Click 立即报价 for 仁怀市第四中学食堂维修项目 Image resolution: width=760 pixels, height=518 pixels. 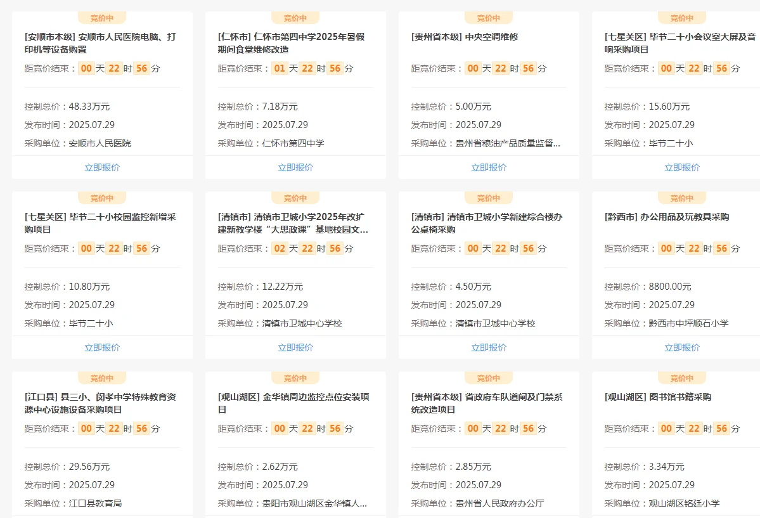click(295, 167)
